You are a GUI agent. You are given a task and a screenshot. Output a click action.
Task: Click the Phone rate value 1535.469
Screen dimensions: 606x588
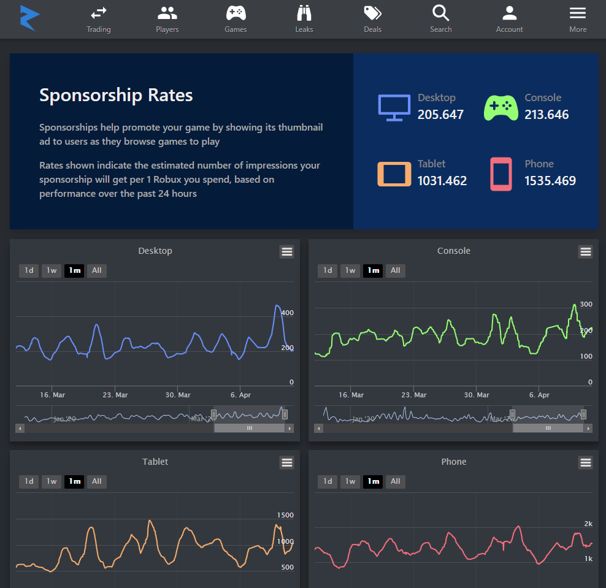click(x=550, y=181)
